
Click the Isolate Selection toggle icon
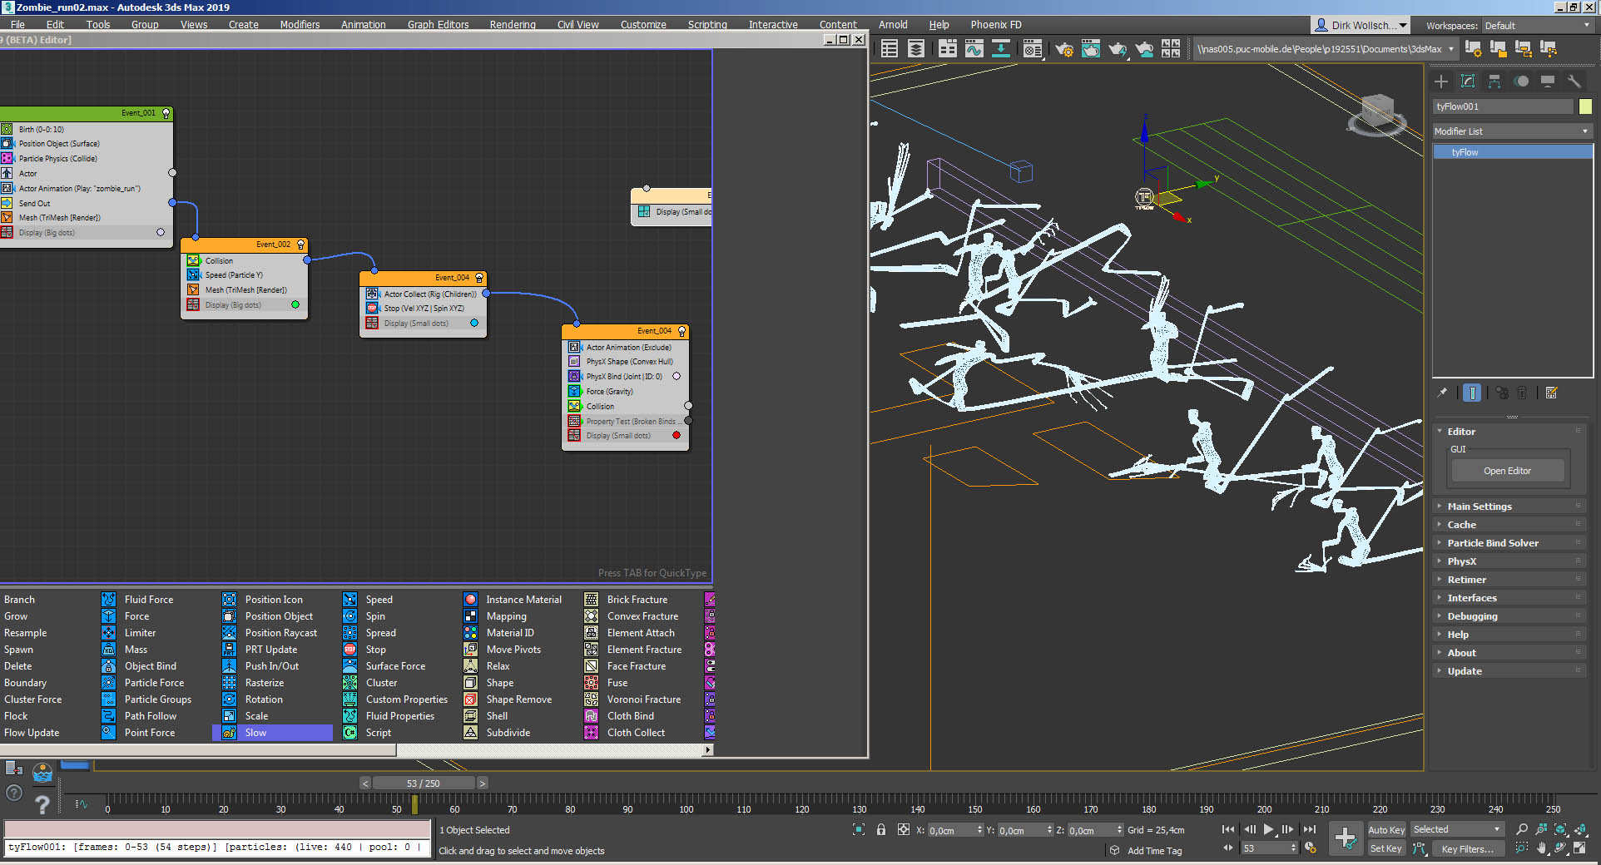[859, 830]
